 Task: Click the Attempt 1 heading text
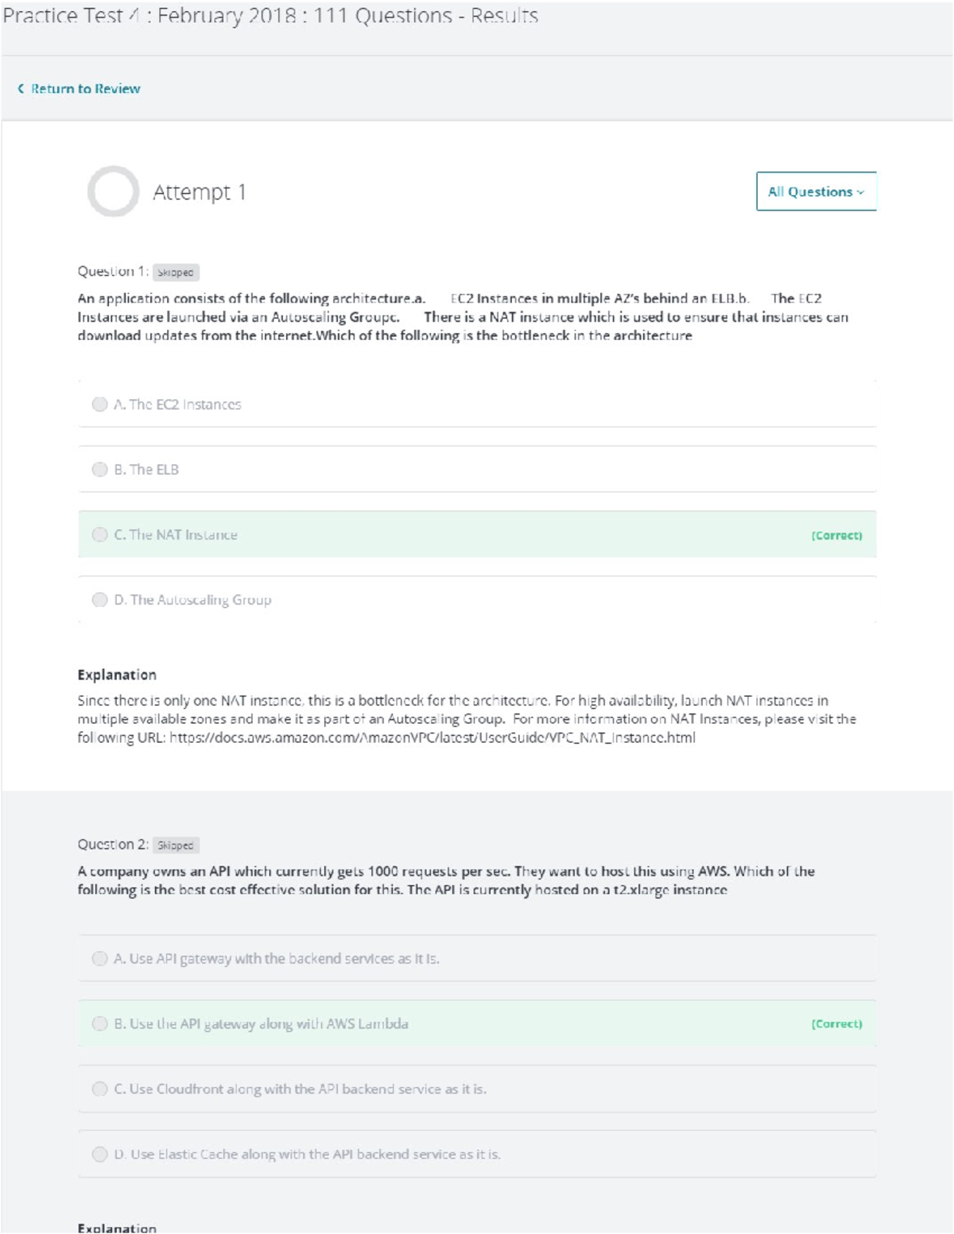(x=199, y=192)
